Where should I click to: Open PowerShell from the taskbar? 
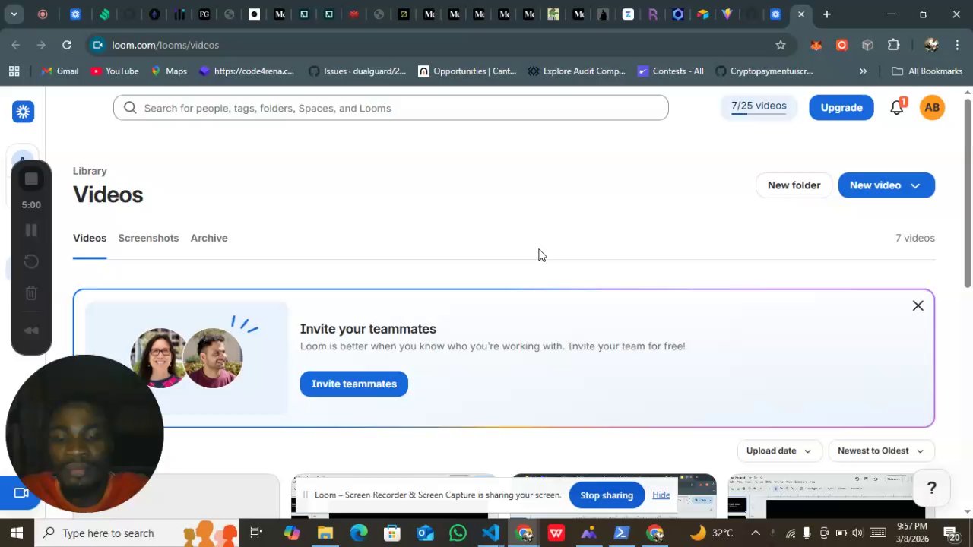pos(622,533)
